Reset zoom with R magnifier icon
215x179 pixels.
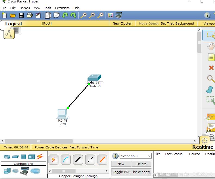point(92,16)
